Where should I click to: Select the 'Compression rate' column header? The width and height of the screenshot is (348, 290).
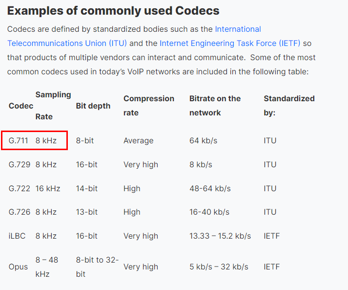pos(148,106)
